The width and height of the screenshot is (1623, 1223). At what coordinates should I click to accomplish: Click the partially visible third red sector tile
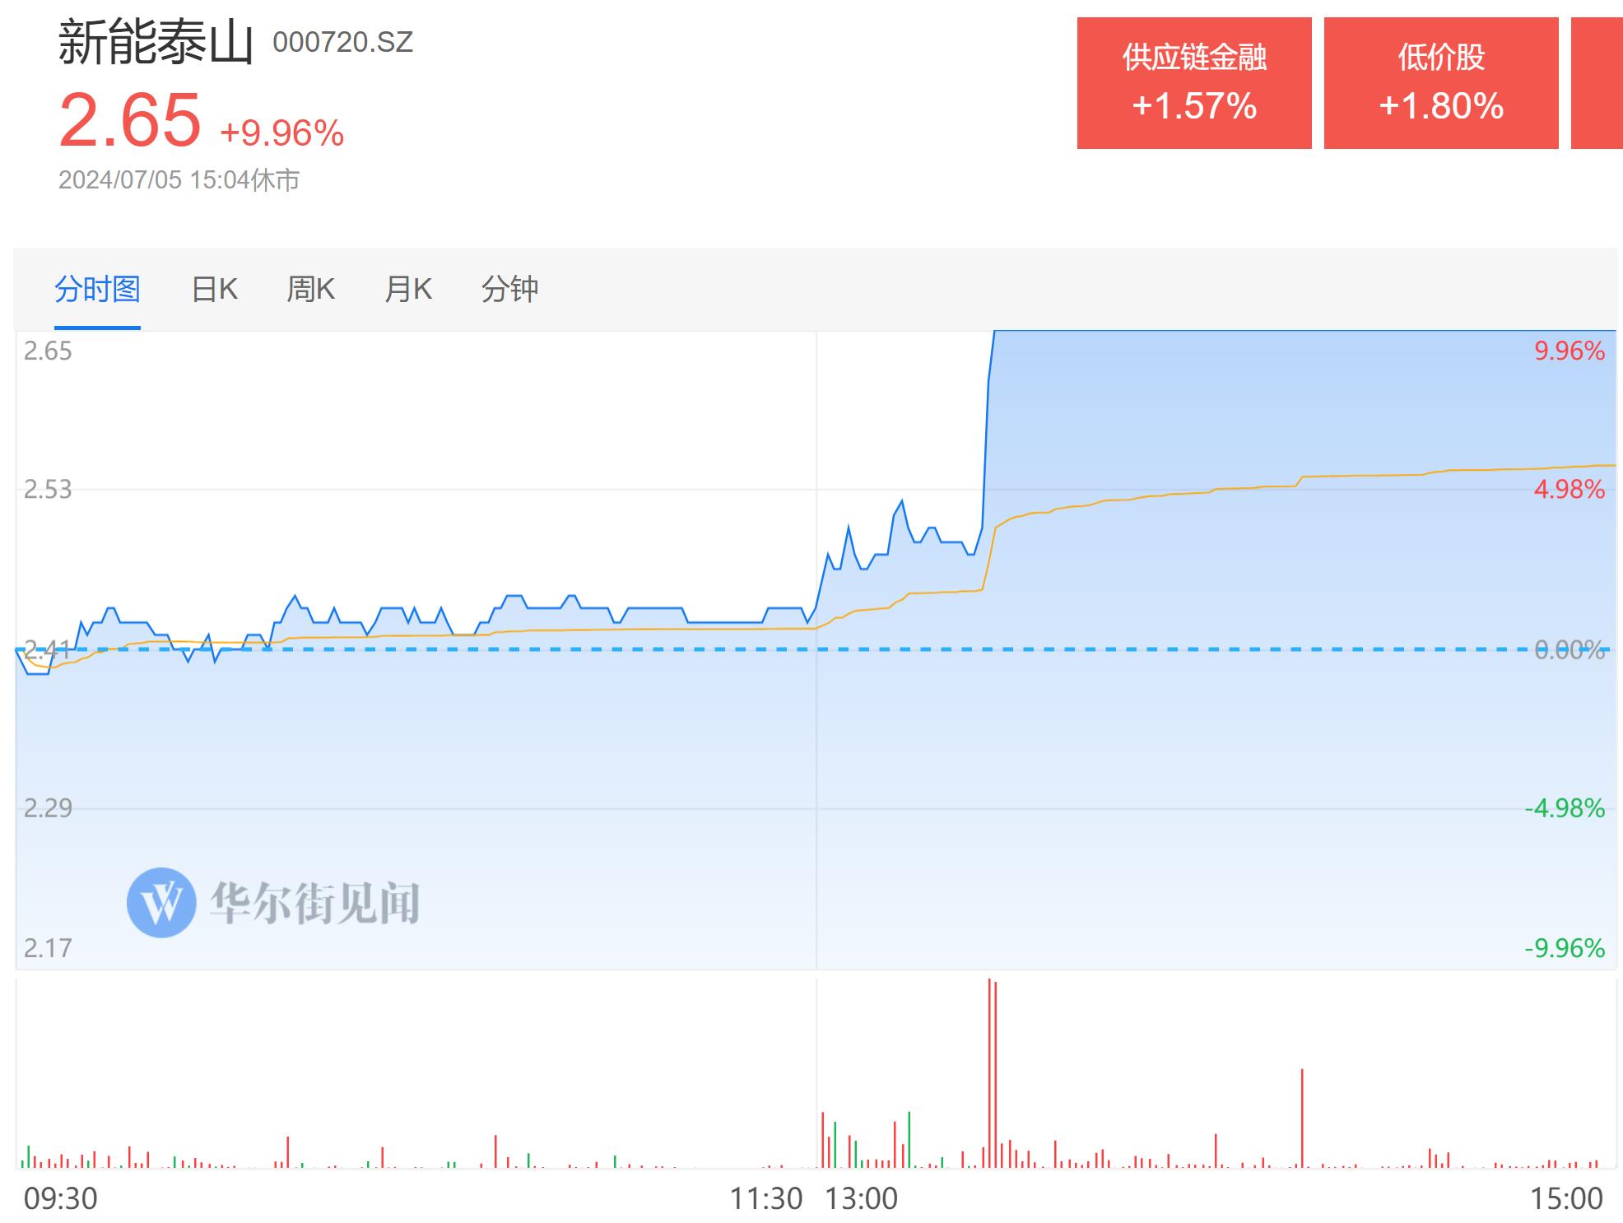[x=1597, y=83]
